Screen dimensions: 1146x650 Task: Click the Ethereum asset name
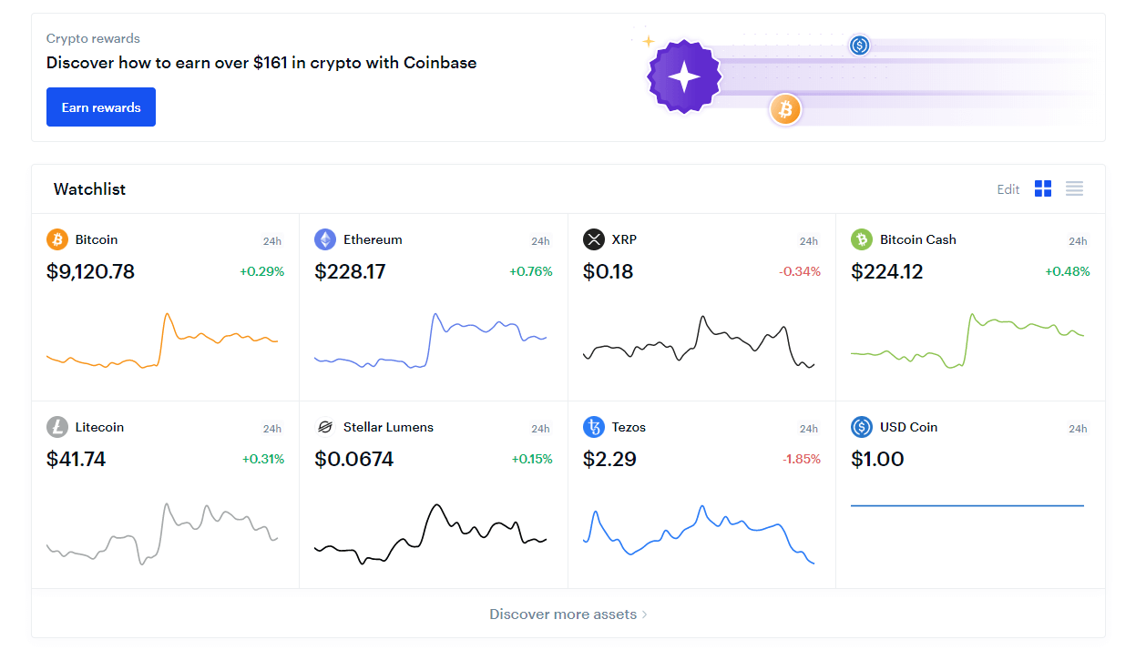tap(373, 239)
